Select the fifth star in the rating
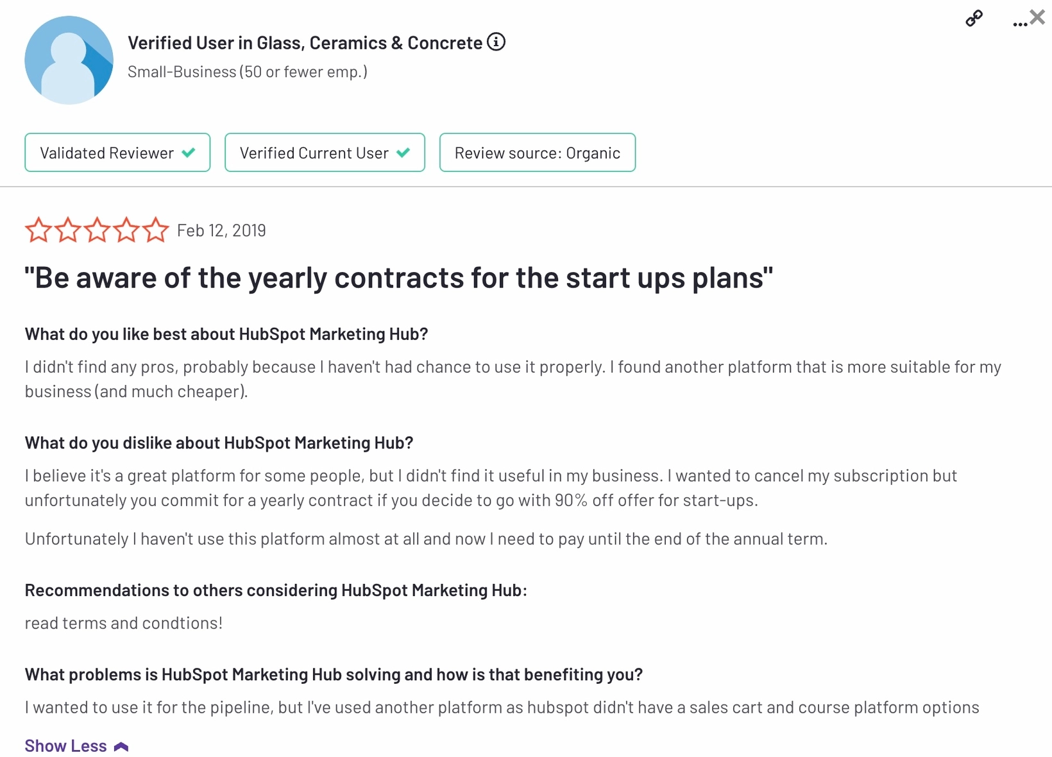 [155, 230]
